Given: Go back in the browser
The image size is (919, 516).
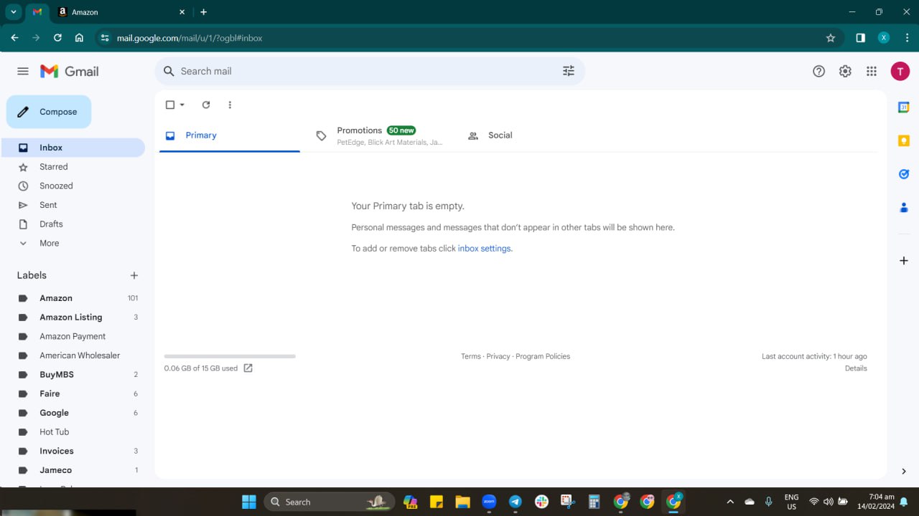Looking at the screenshot, I should tap(14, 38).
